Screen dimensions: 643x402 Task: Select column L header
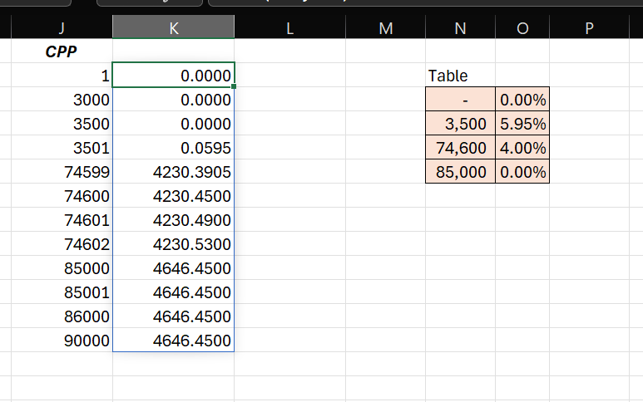[290, 28]
